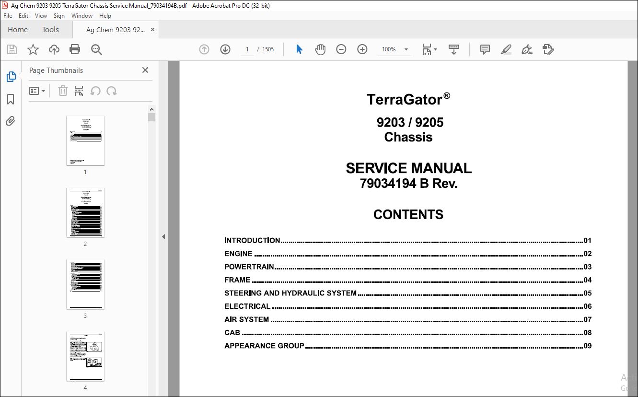The height and width of the screenshot is (397, 638).
Task: Open the Help menu
Action: [x=105, y=16]
